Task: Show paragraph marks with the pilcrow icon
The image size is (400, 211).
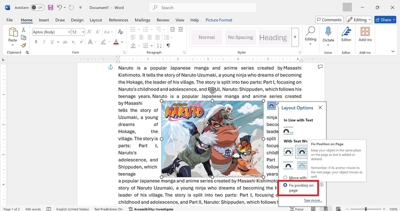Action: pyautogui.click(x=168, y=45)
